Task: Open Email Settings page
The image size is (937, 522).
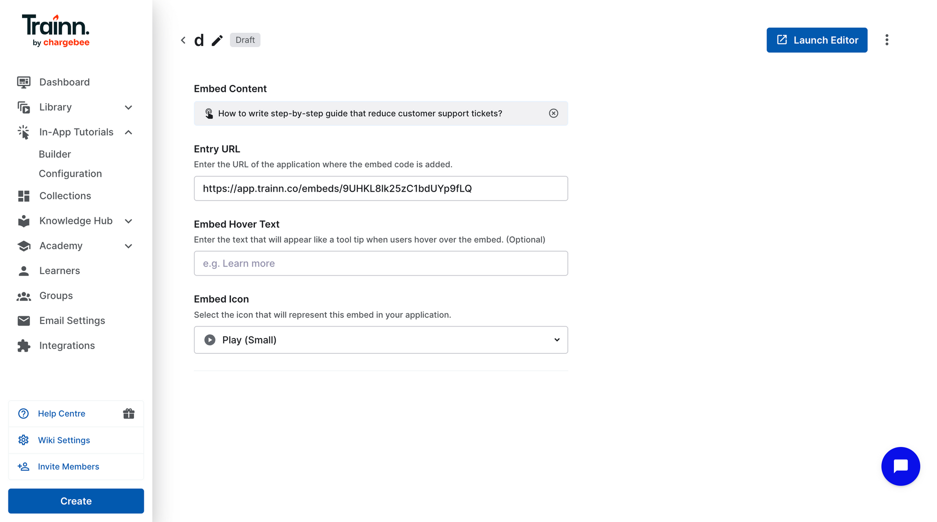Action: [72, 321]
